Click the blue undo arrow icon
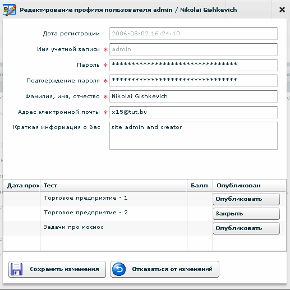The width and height of the screenshot is (290, 290). pyautogui.click(x=119, y=269)
